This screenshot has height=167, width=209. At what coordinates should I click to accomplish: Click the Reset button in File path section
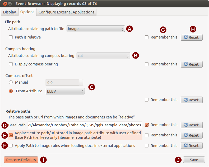pyautogui.click(x=192, y=37)
